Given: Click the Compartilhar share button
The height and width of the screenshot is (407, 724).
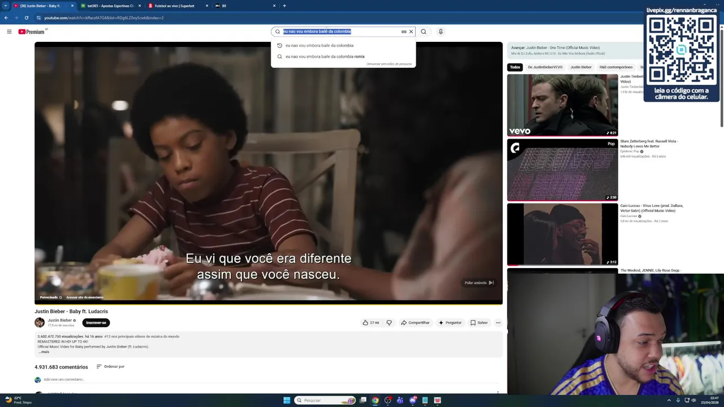Looking at the screenshot, I should pos(415,323).
